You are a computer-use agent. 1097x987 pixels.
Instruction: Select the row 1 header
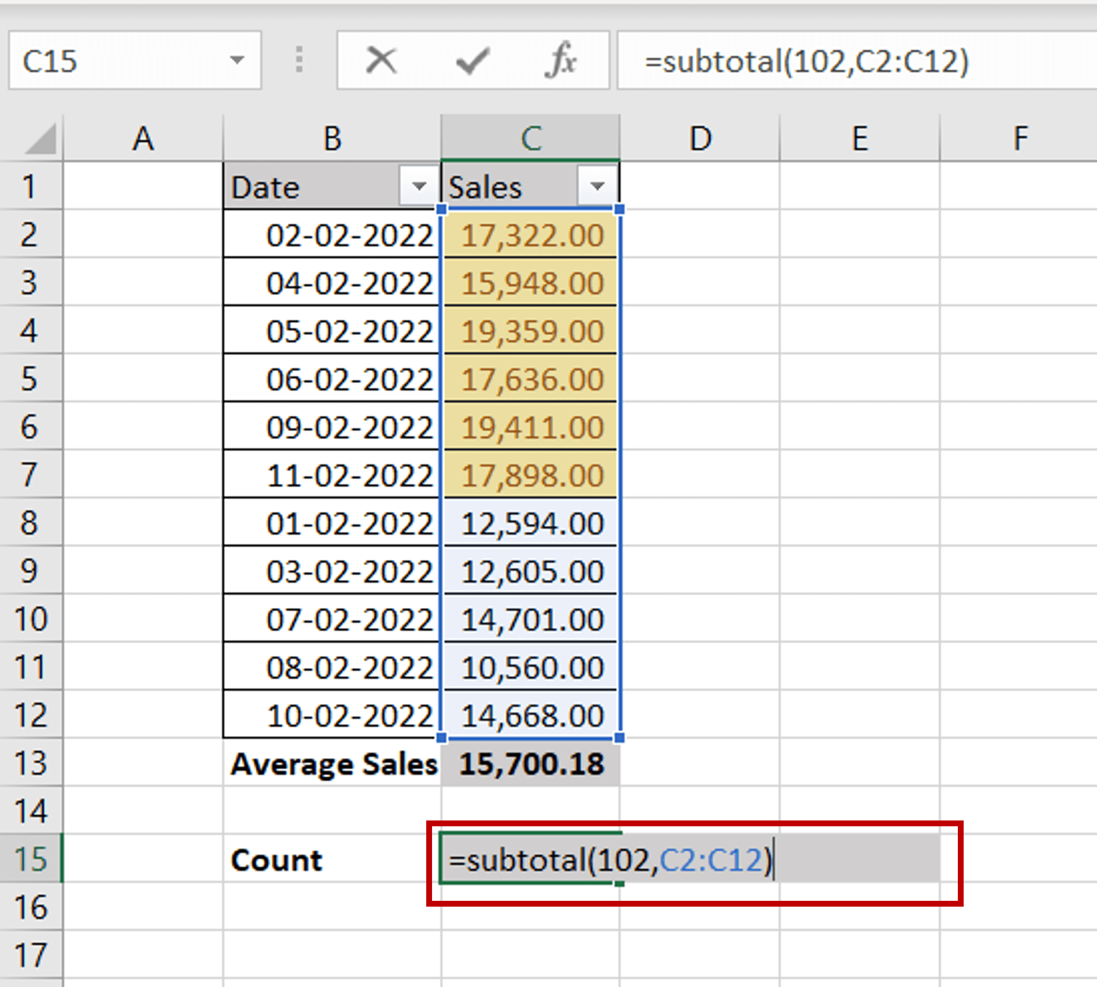(x=31, y=186)
